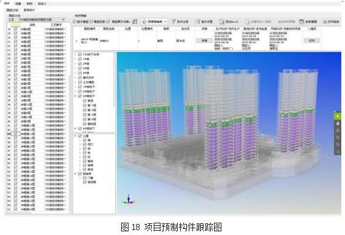Uncheck the 基坑支护 tree checkbox
Viewport: 345px width, 235px height.
(80, 77)
